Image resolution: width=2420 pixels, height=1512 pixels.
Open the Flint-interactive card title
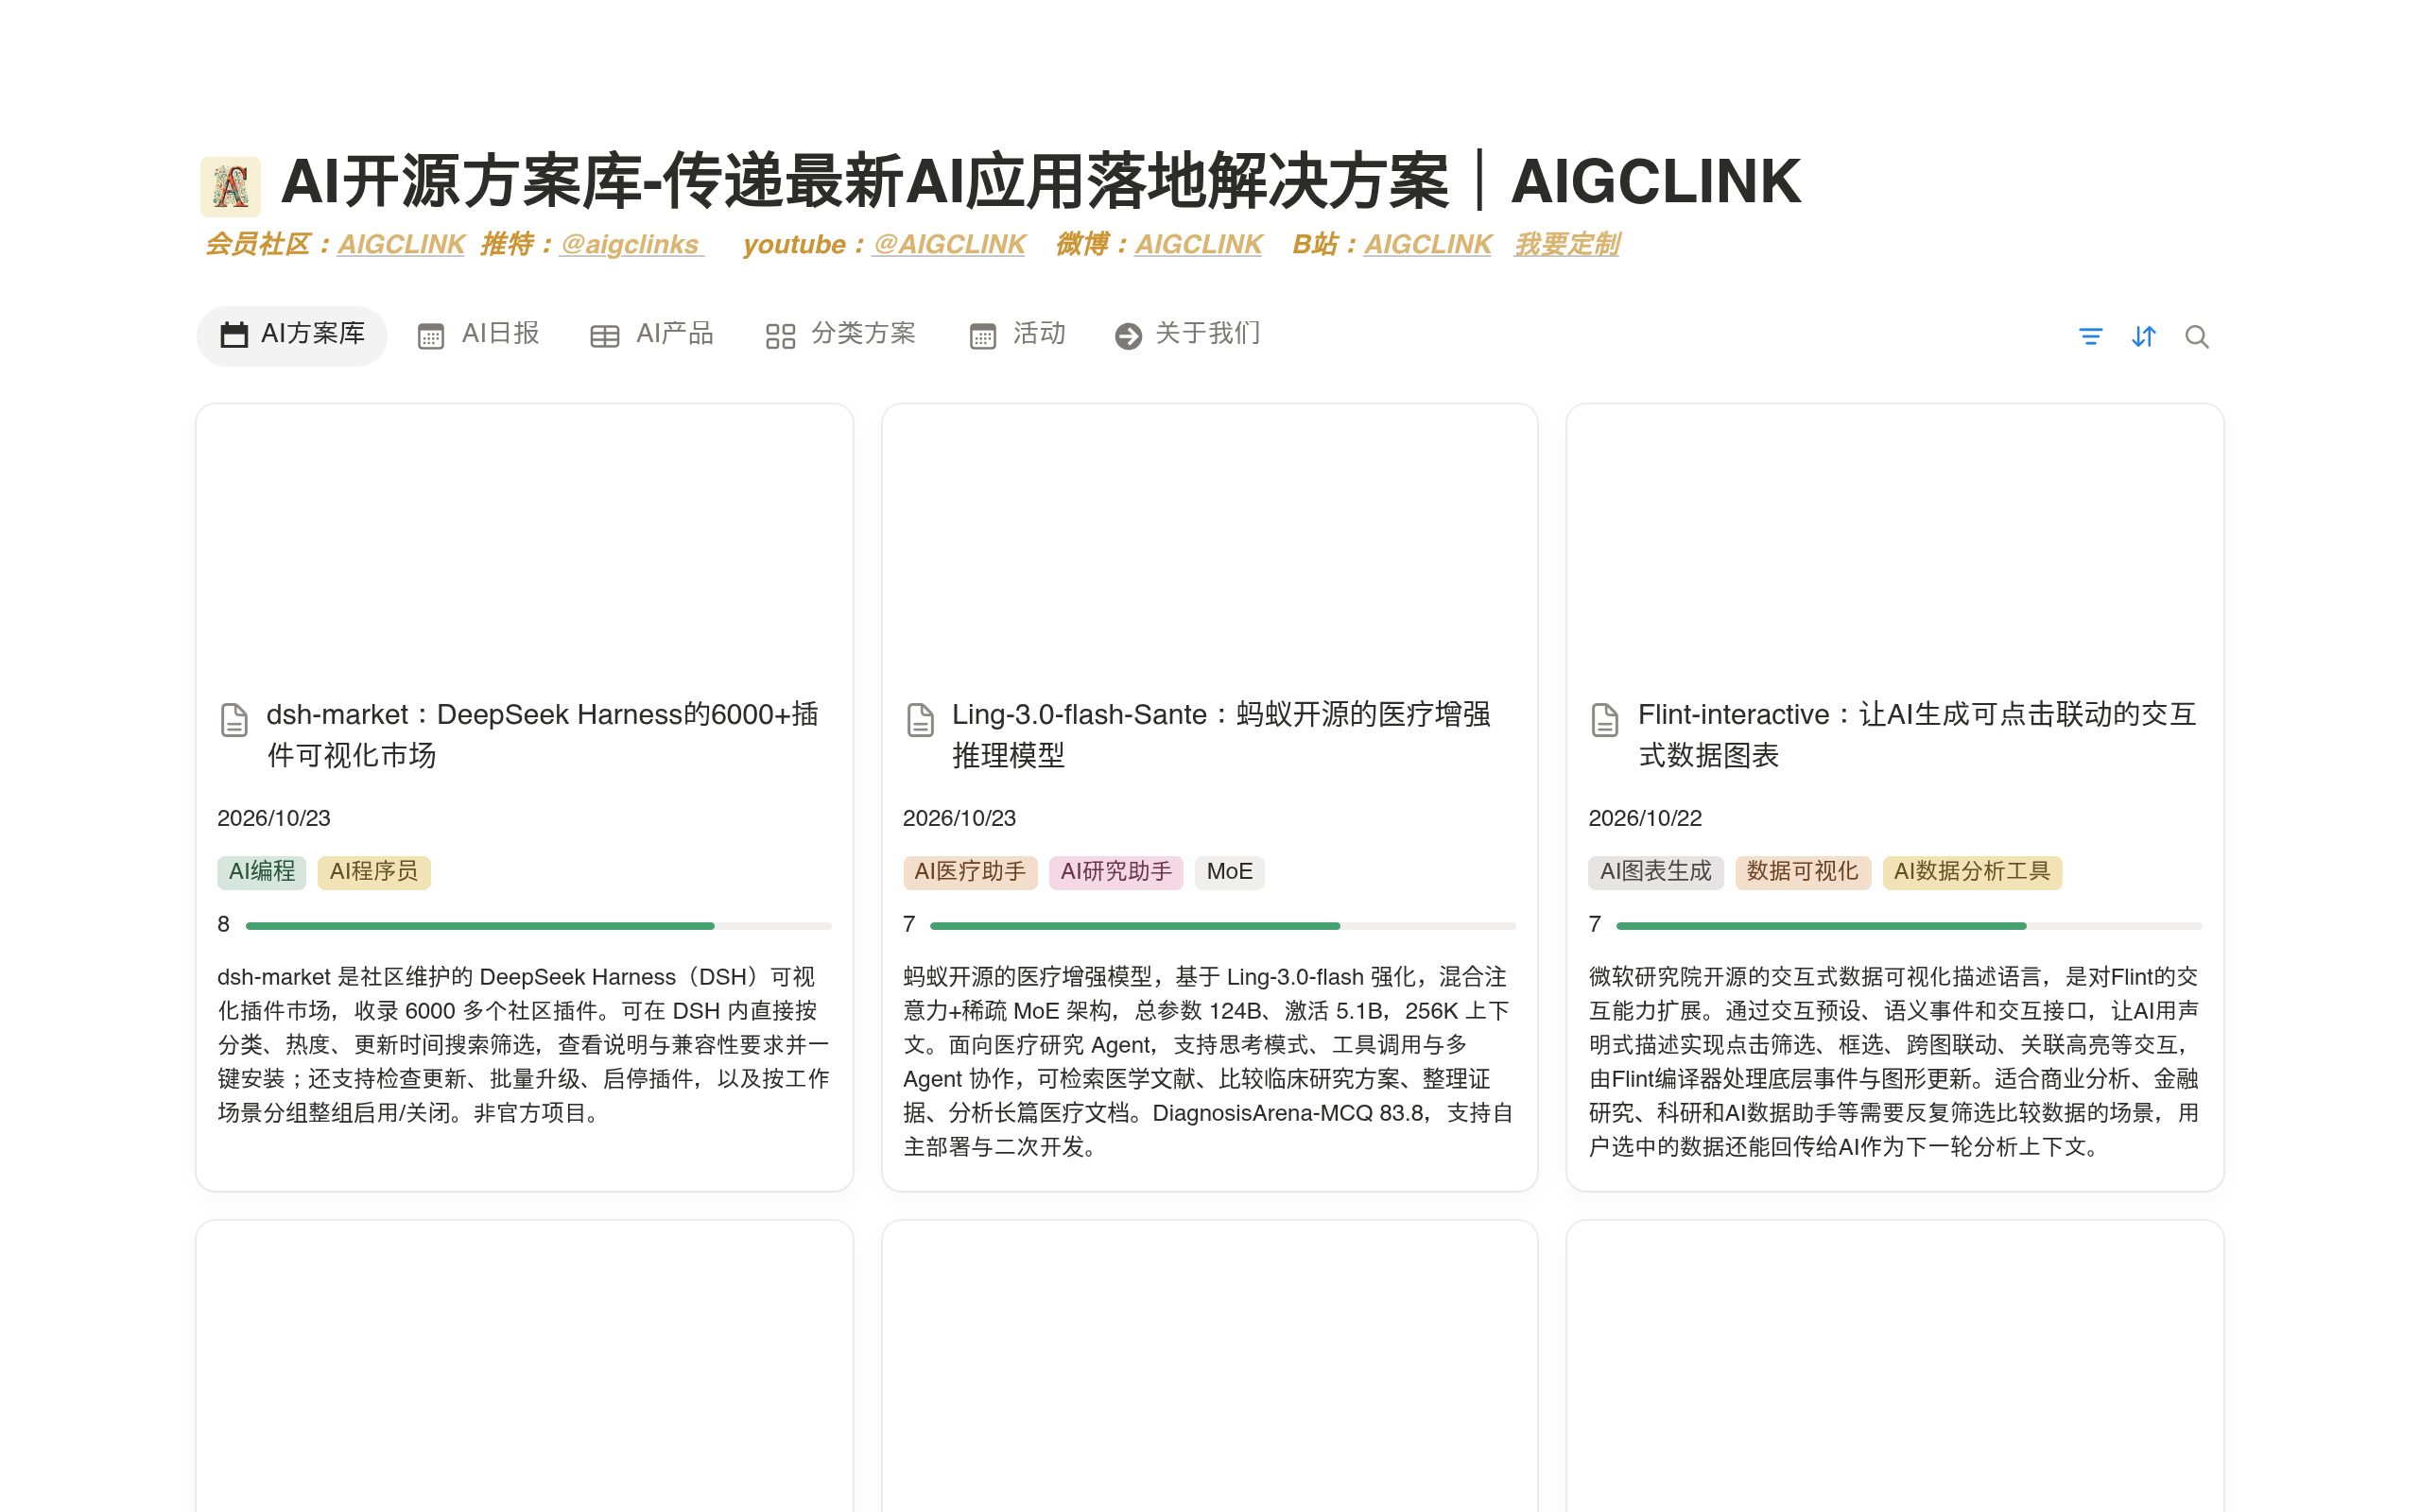pos(1917,735)
